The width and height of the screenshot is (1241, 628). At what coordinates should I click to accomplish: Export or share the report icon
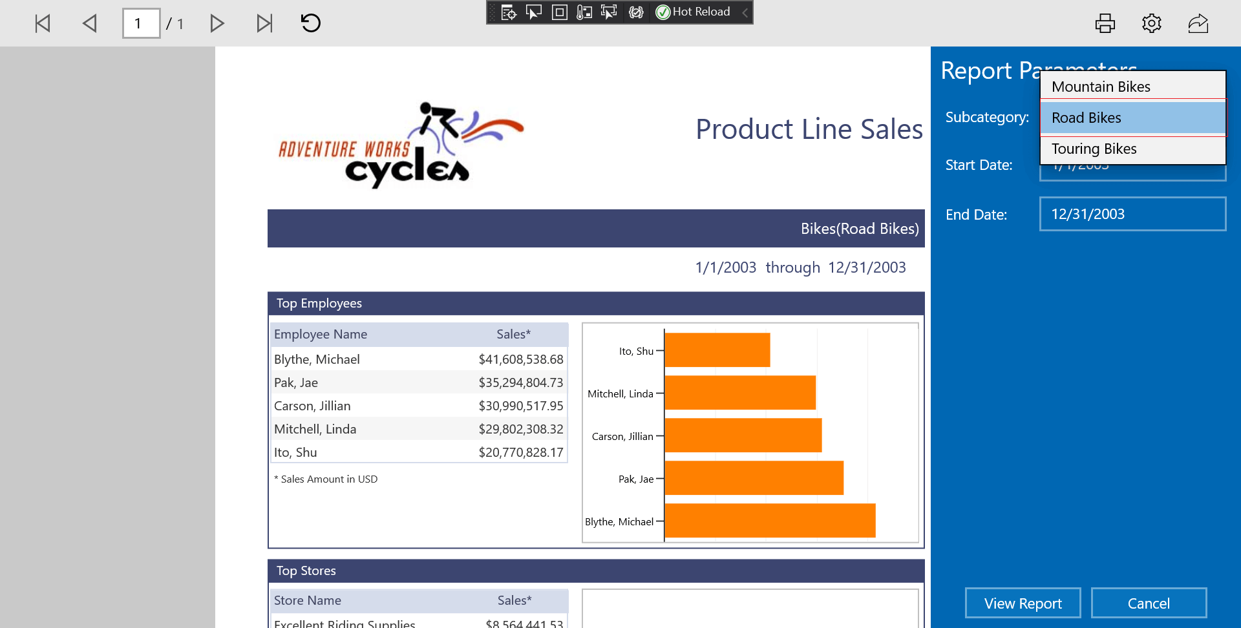(x=1198, y=23)
